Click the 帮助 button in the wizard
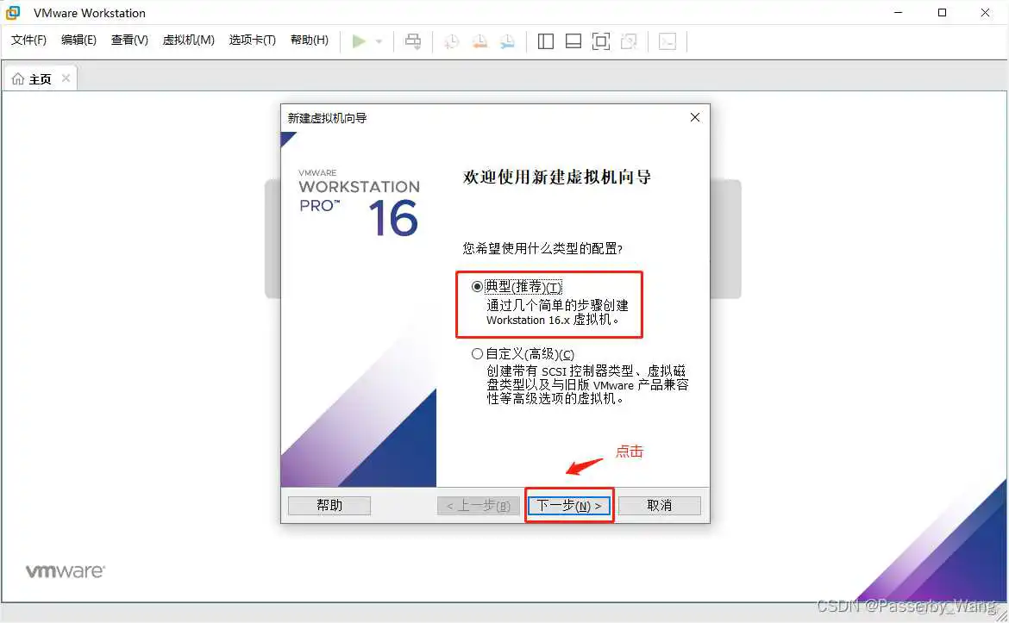The width and height of the screenshot is (1009, 623). point(329,505)
